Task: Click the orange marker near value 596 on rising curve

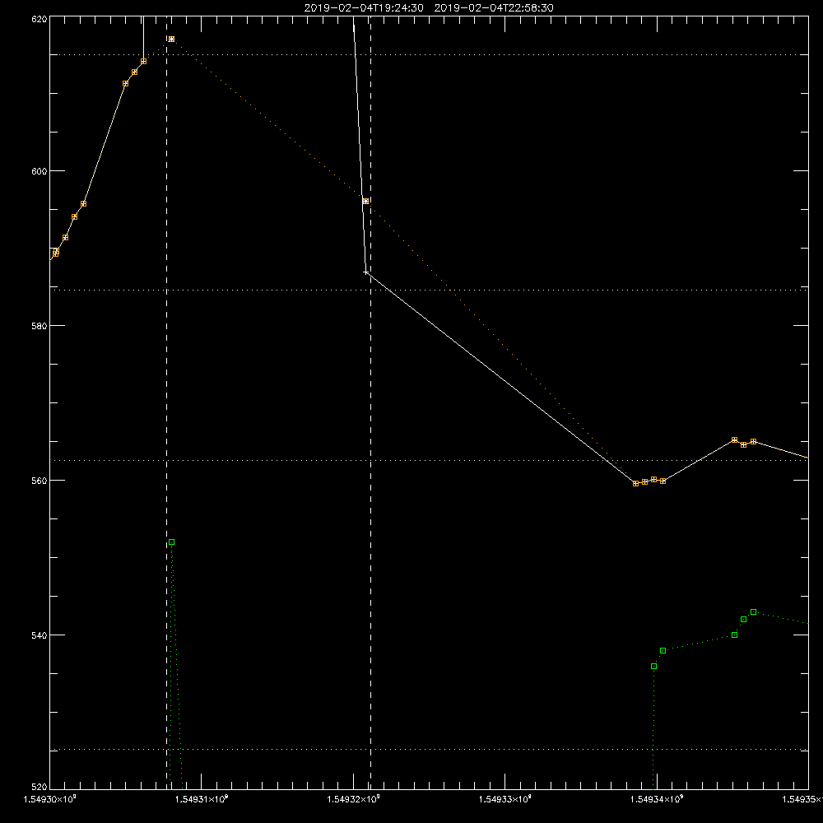Action: tap(83, 204)
